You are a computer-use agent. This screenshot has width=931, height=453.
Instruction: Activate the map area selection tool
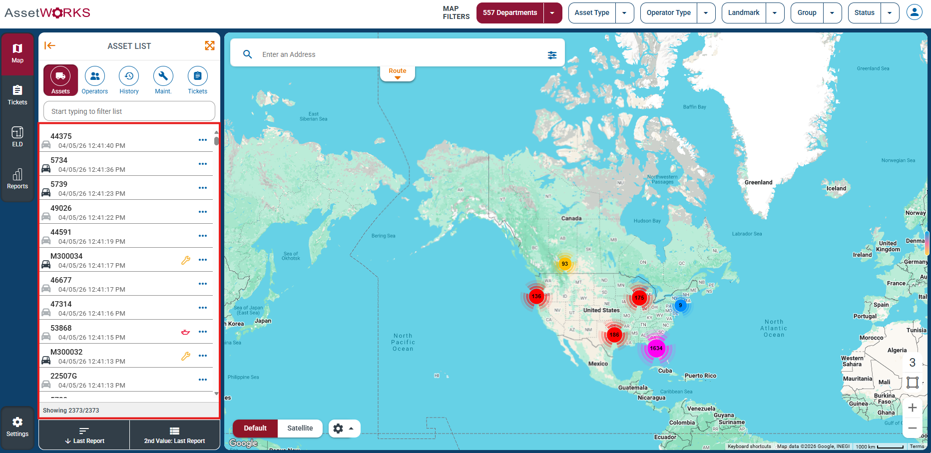tap(913, 383)
